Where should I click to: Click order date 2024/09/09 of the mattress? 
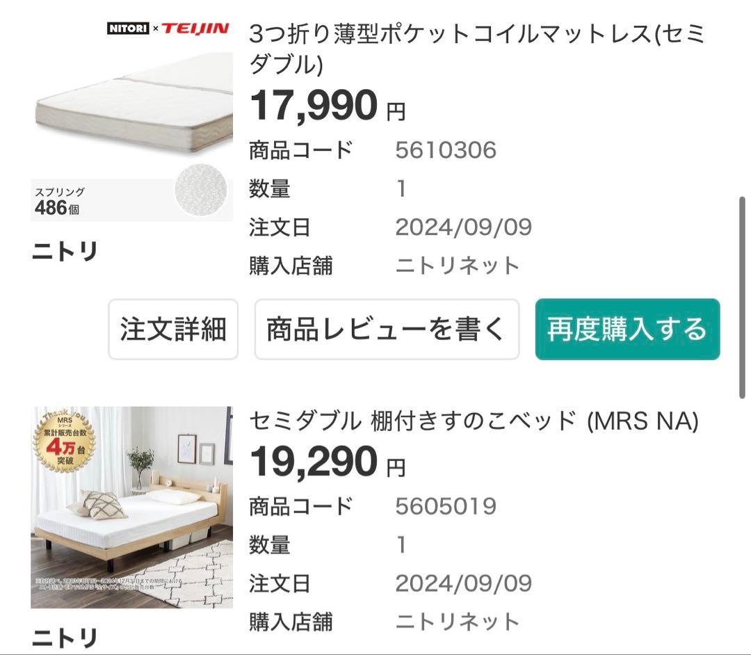pos(463,226)
